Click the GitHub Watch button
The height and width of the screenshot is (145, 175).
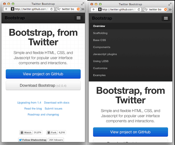[26, 132]
